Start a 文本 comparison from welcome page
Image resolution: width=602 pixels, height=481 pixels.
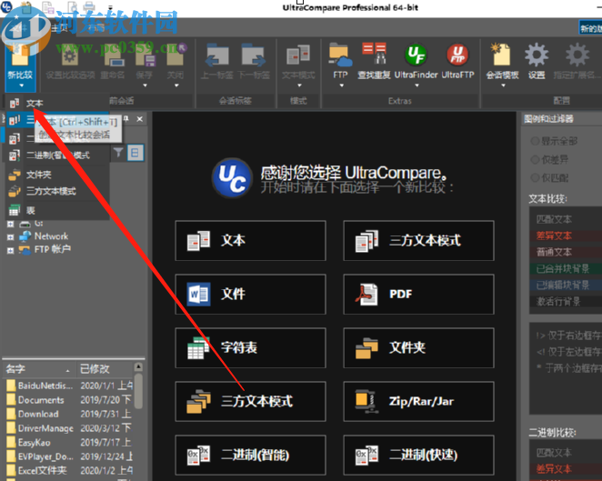click(250, 241)
